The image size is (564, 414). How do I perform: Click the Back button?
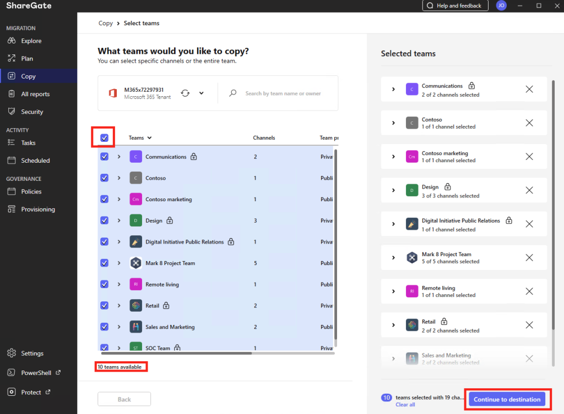[124, 399]
